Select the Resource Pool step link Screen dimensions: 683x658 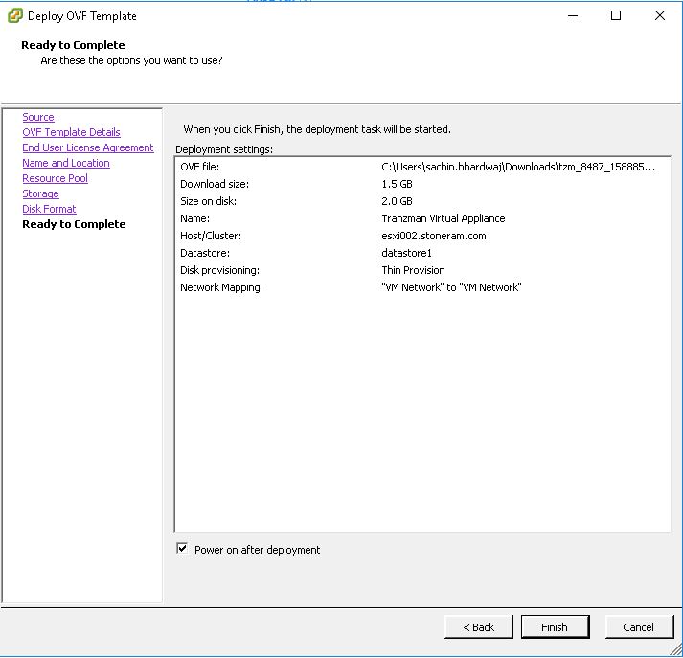pos(55,178)
